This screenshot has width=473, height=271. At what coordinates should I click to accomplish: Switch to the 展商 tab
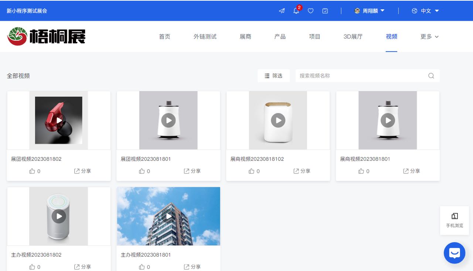[x=245, y=37]
